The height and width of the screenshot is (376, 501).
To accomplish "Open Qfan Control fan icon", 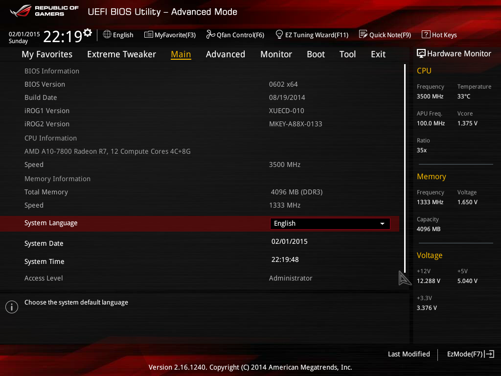I will (210, 35).
